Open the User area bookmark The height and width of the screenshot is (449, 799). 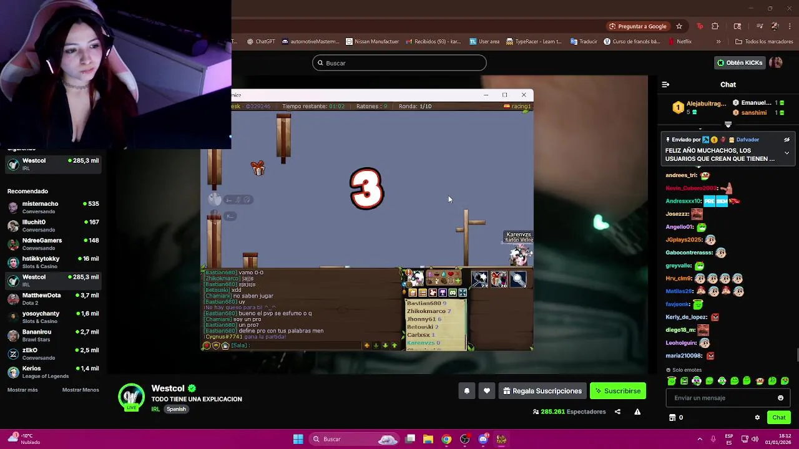(x=484, y=42)
